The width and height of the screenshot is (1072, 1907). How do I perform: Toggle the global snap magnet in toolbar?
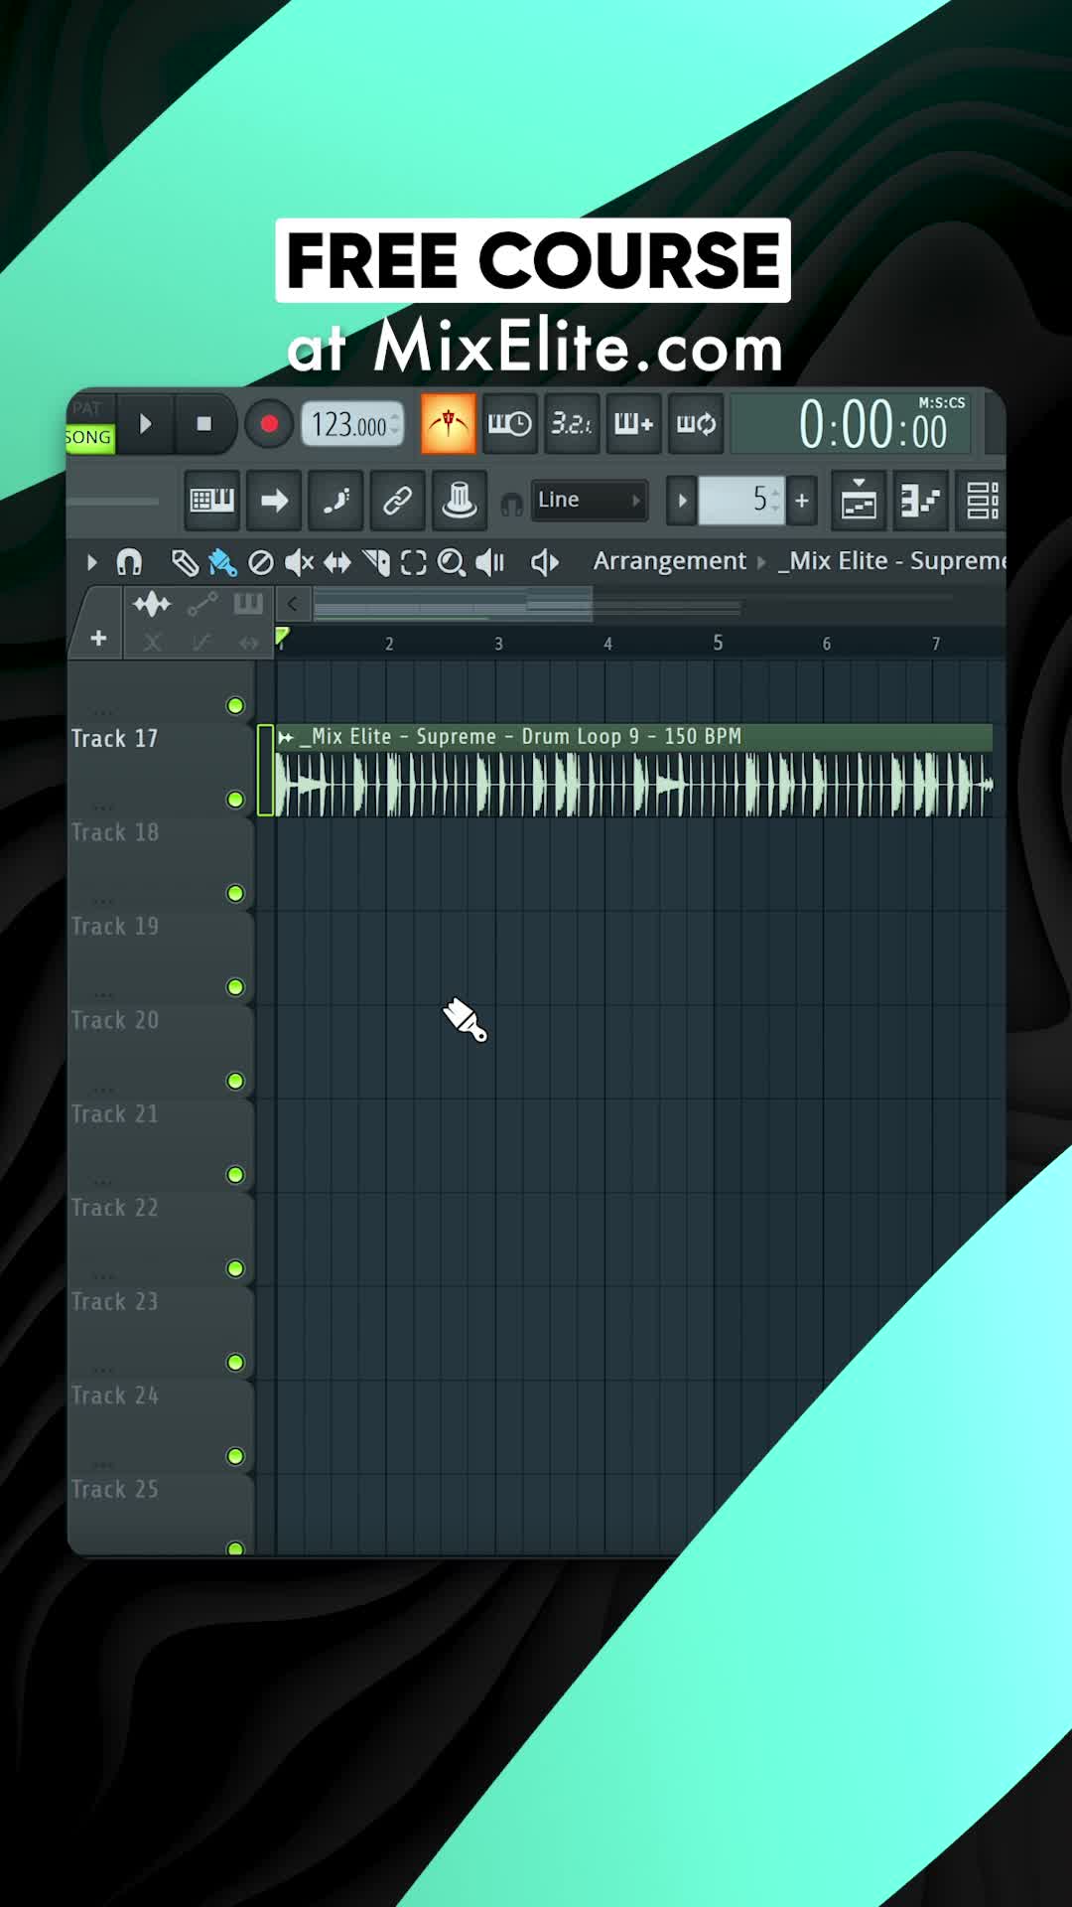point(511,505)
